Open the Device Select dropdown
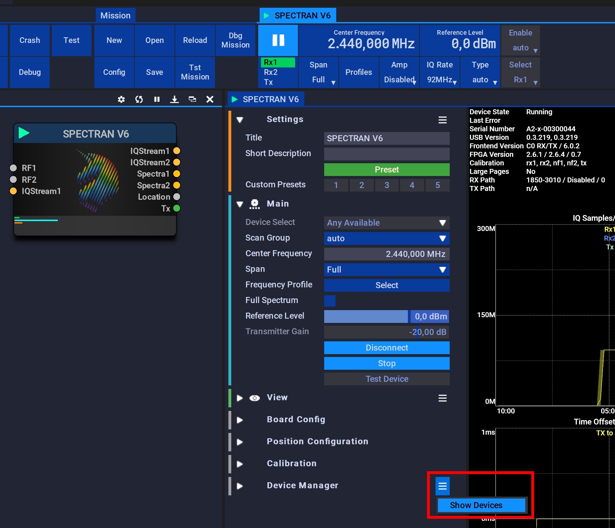The height and width of the screenshot is (528, 615). click(x=387, y=223)
